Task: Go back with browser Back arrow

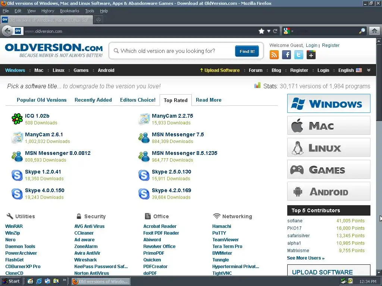Action: 7,31
